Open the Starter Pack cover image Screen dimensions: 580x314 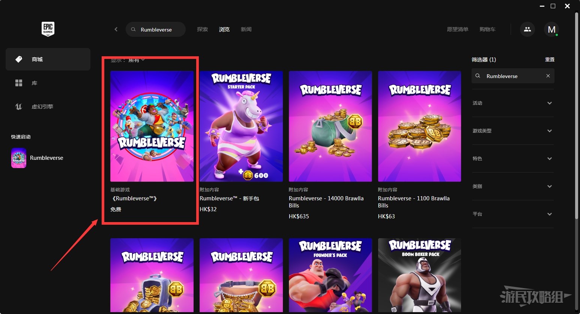pos(241,126)
